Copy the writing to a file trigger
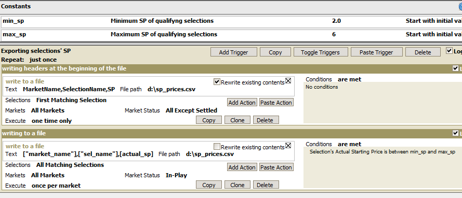This screenshot has width=462, height=198. (x=209, y=185)
